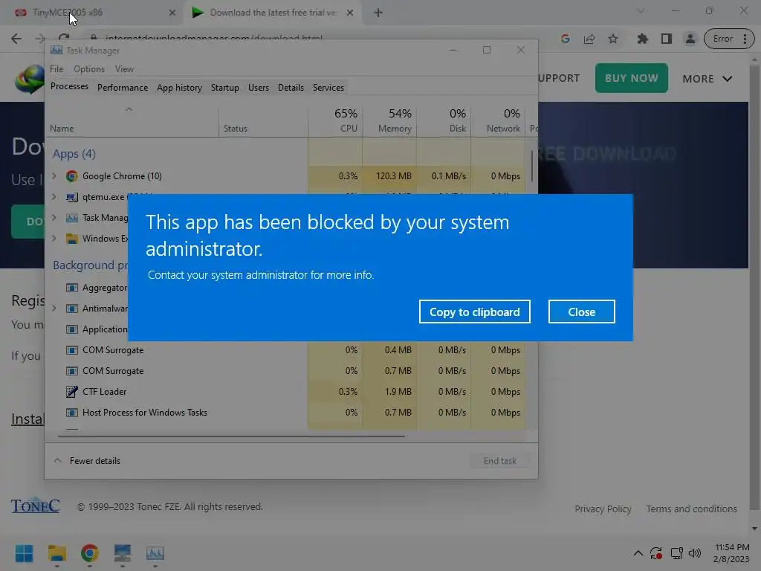Image resolution: width=761 pixels, height=571 pixels.
Task: Toggle Chrome side panel icon
Action: point(667,39)
